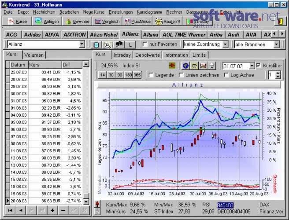The image size is (289, 220).
Task: Switch to the Volumen tab
Action: point(34,55)
